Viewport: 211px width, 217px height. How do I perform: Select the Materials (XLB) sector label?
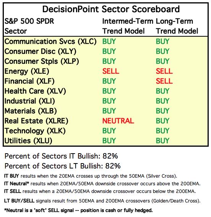pos(31,111)
